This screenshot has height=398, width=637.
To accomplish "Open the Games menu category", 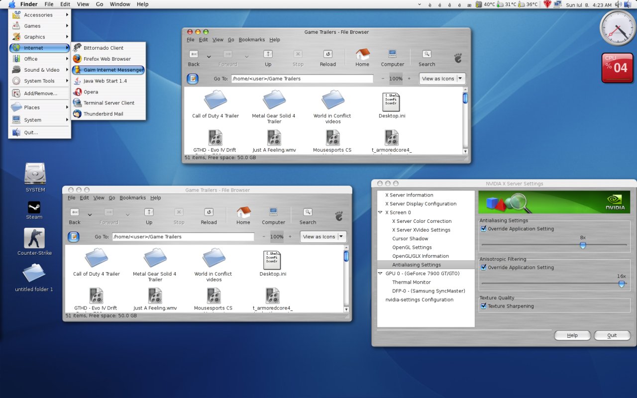I will [40, 26].
